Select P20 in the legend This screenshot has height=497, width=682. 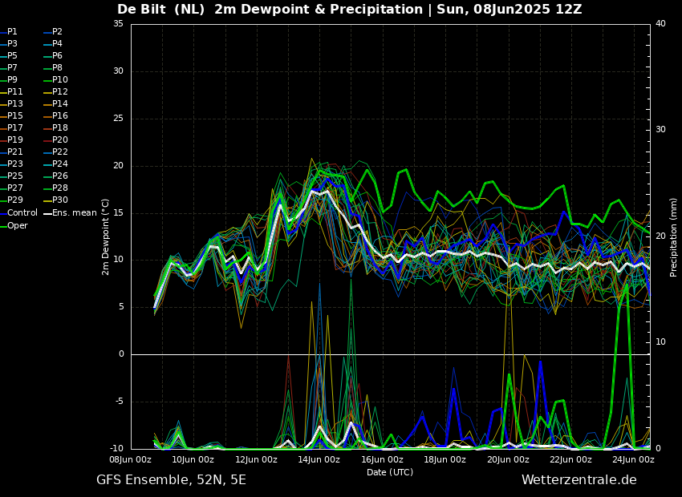[x=55, y=140]
